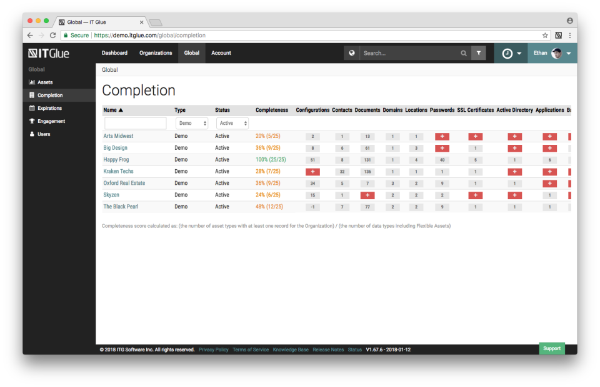
Task: Click the magnifier icon in the search bar
Action: 463,53
